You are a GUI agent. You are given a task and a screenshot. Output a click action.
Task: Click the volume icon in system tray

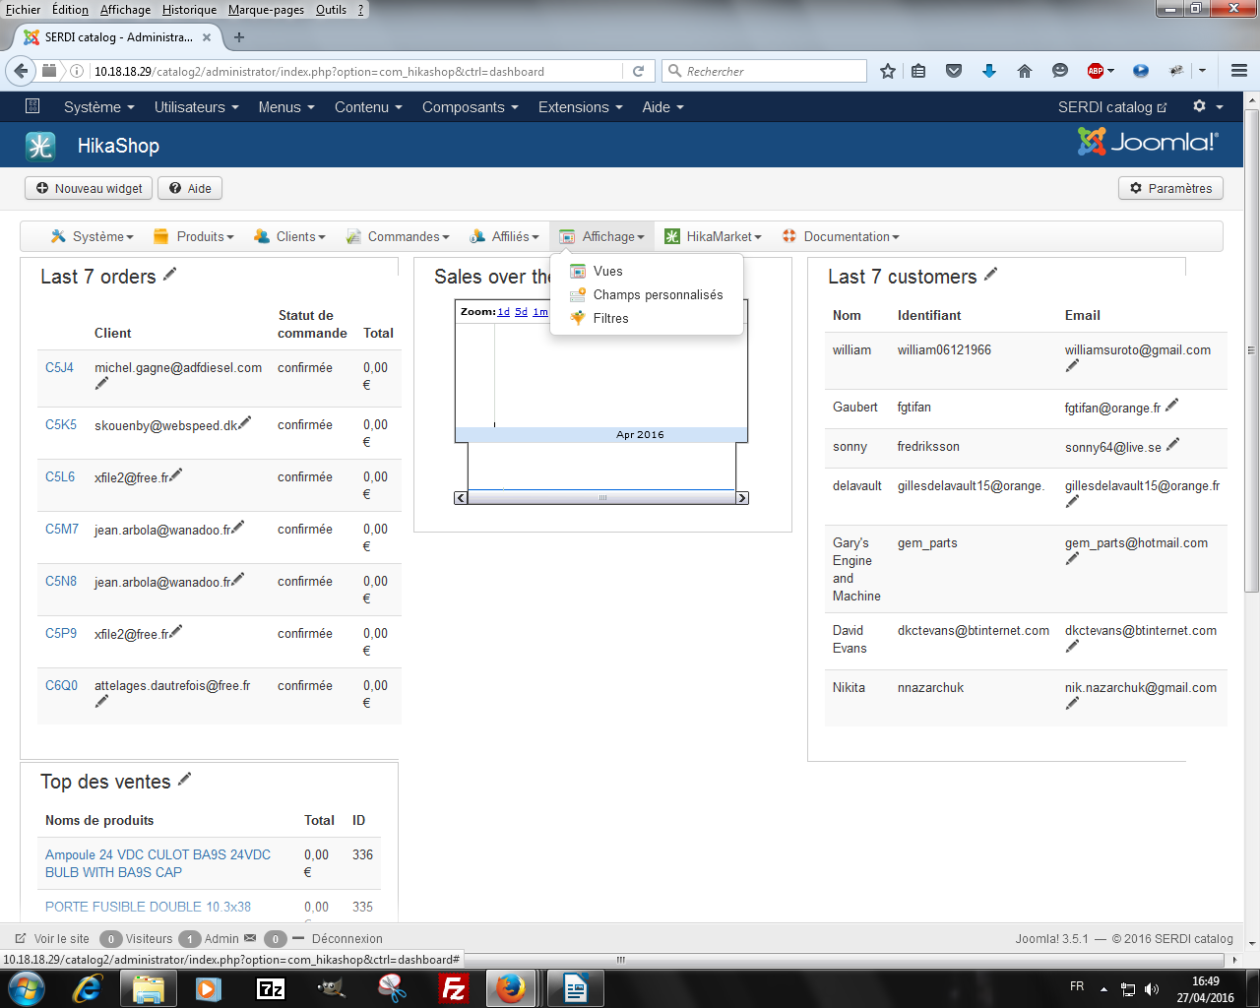coord(1152,989)
